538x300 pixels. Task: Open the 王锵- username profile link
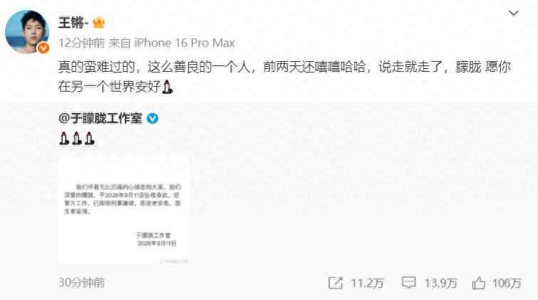click(x=73, y=23)
